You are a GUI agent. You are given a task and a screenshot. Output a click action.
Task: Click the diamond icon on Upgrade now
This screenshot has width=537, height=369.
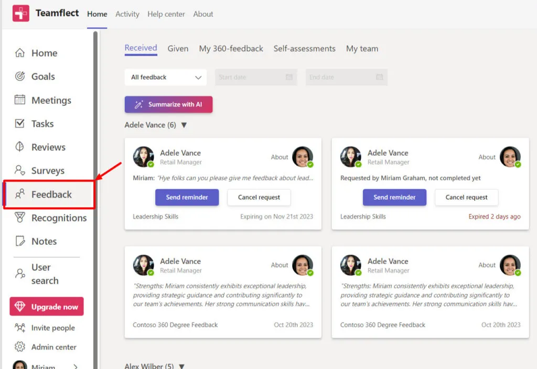(x=20, y=306)
